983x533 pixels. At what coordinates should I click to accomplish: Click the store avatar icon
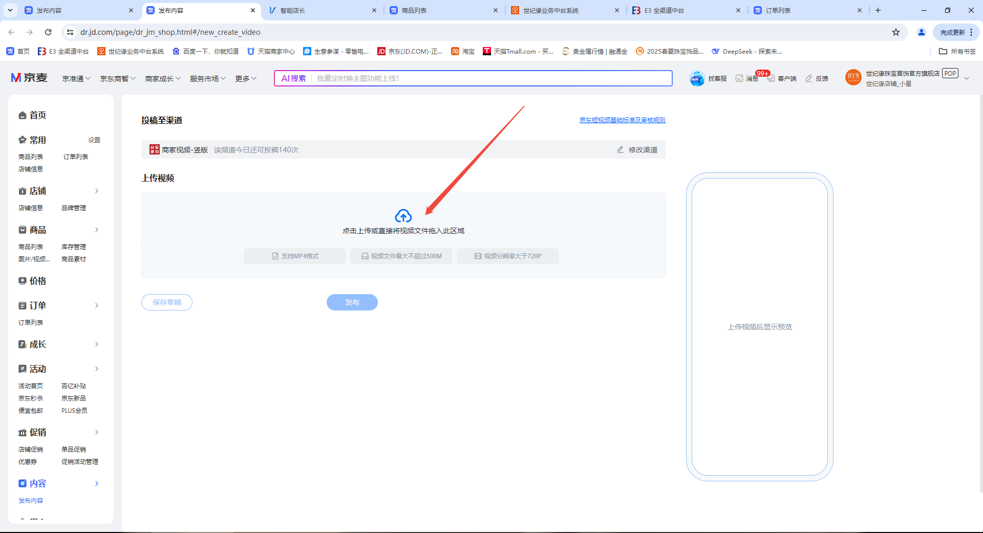[x=853, y=78]
